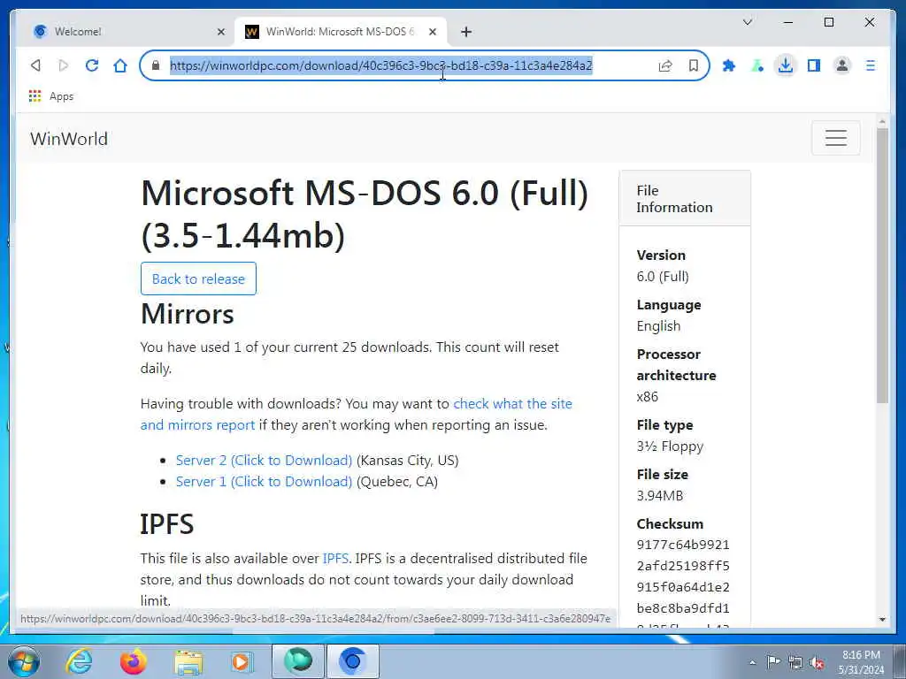The image size is (906, 679).
Task: Open the network tray icon
Action: 795,662
